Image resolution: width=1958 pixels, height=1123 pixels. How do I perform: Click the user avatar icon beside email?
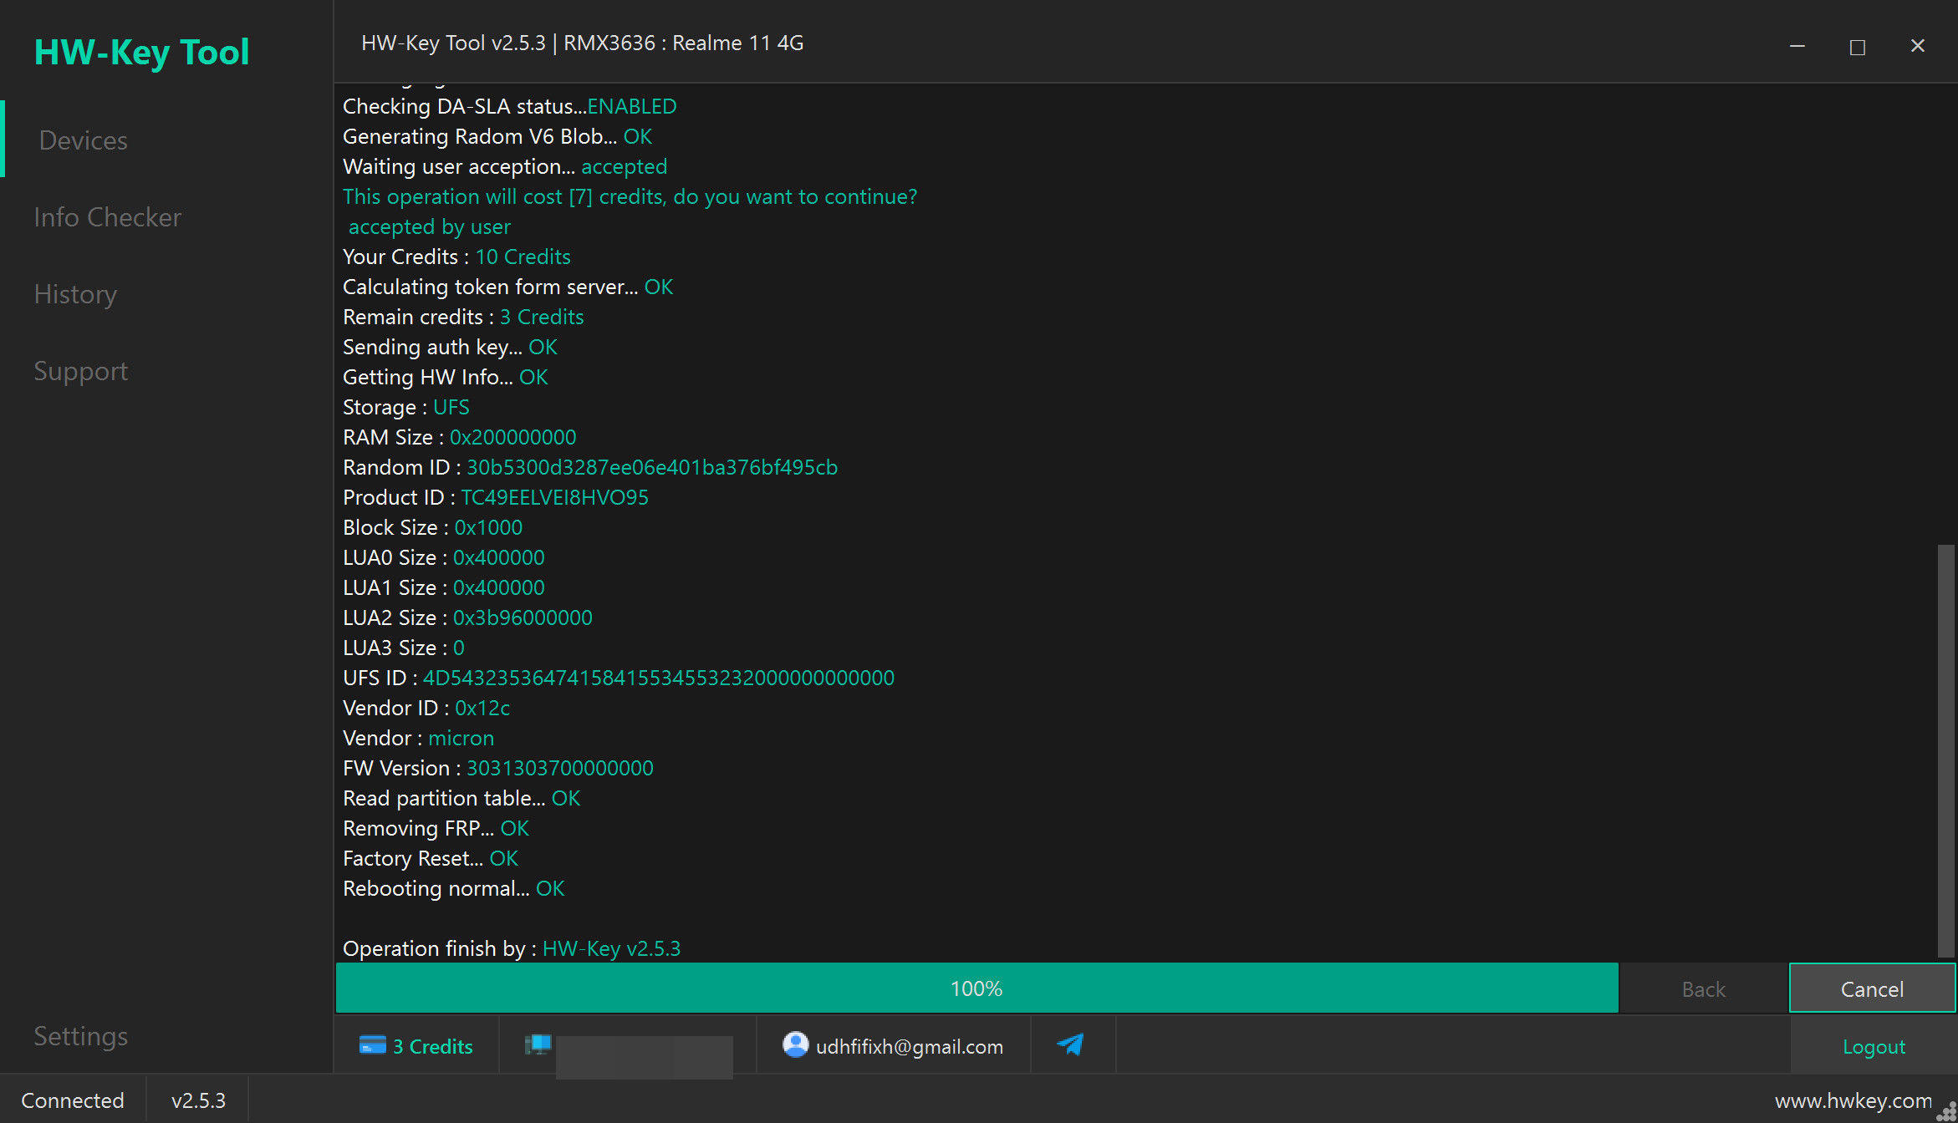click(x=795, y=1044)
